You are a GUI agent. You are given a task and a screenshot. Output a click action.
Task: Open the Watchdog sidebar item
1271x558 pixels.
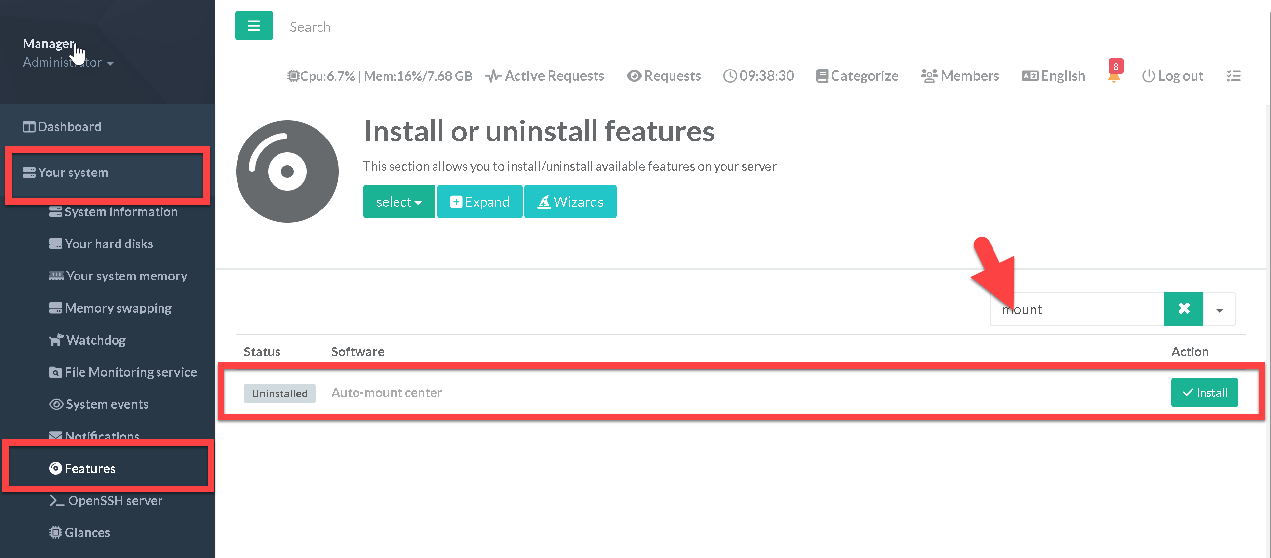tap(95, 340)
